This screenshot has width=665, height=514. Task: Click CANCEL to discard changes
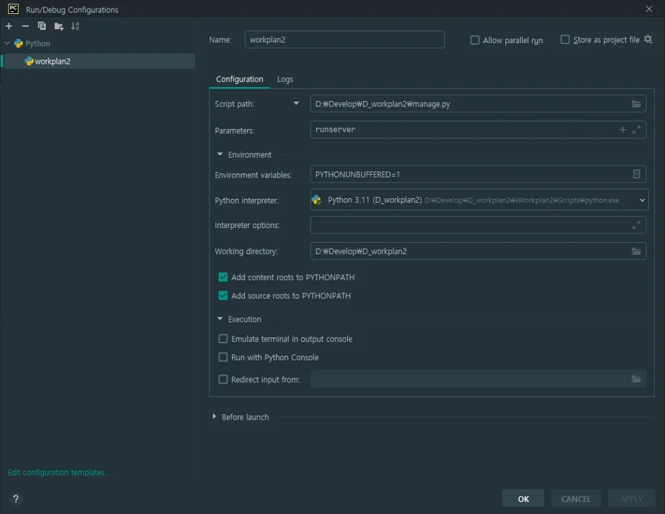(x=575, y=499)
